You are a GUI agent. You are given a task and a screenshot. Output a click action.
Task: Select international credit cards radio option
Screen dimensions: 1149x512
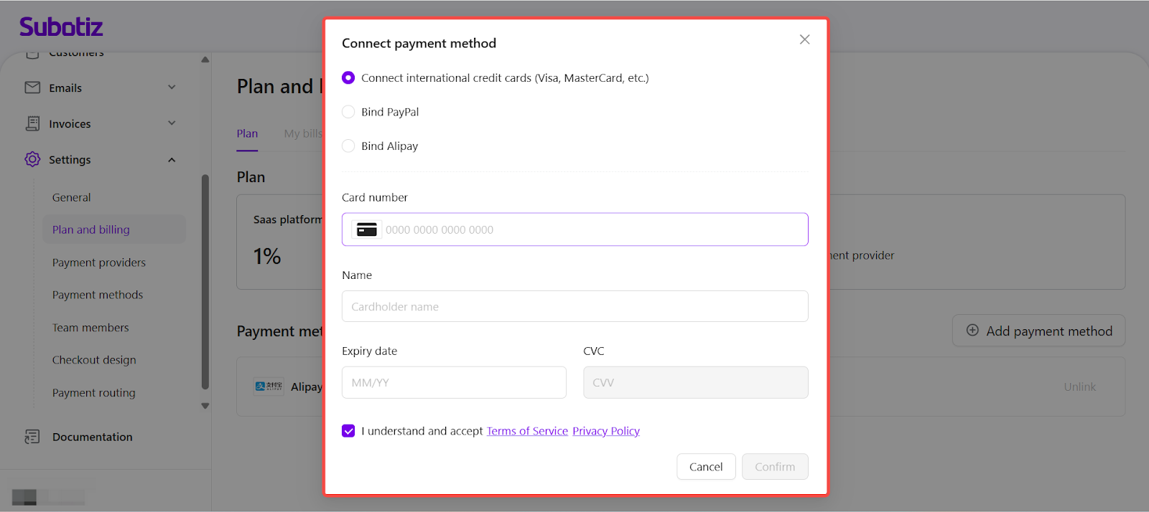[348, 77]
